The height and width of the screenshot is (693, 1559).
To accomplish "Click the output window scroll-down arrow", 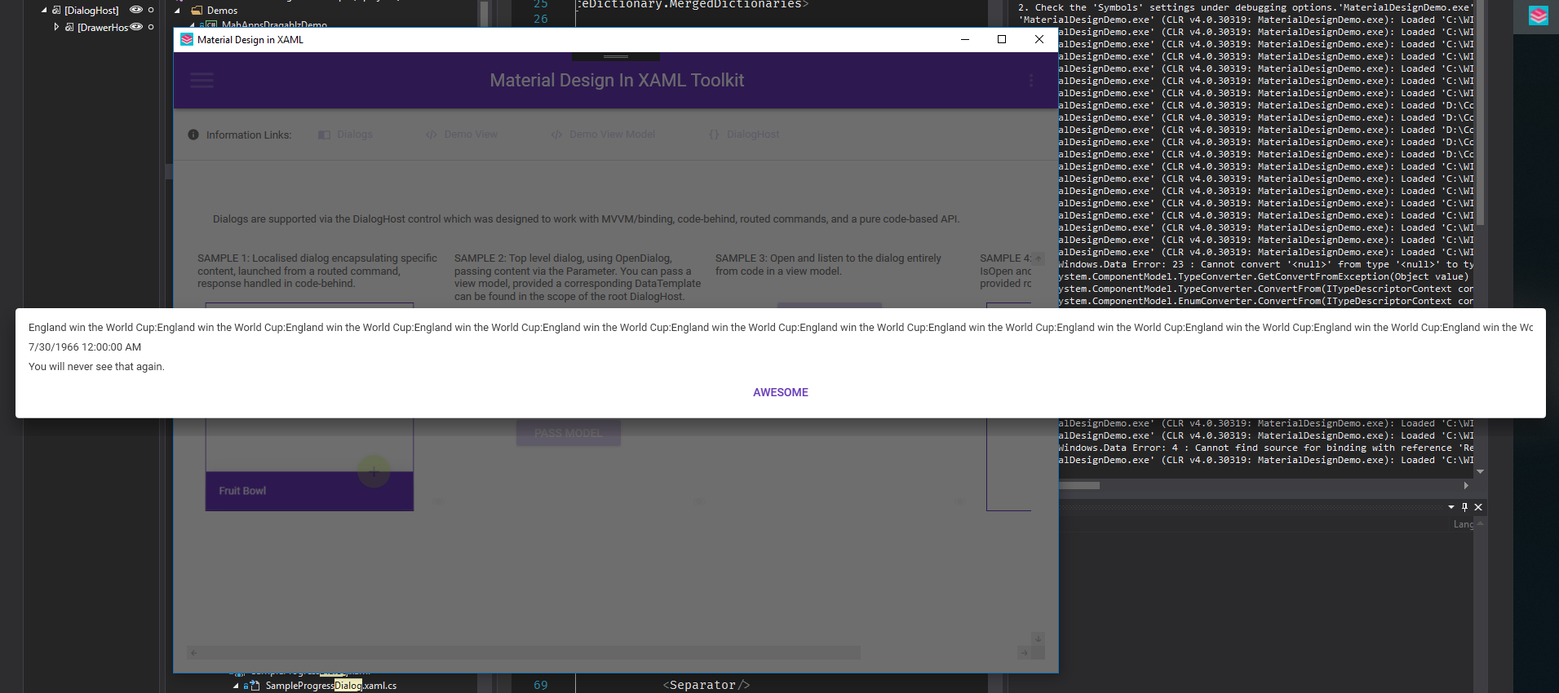I will [1480, 471].
